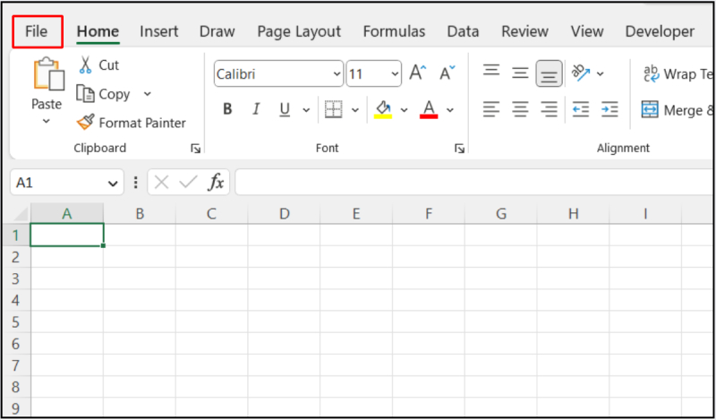Image resolution: width=716 pixels, height=420 pixels.
Task: Click the Cut scissors icon
Action: point(86,64)
